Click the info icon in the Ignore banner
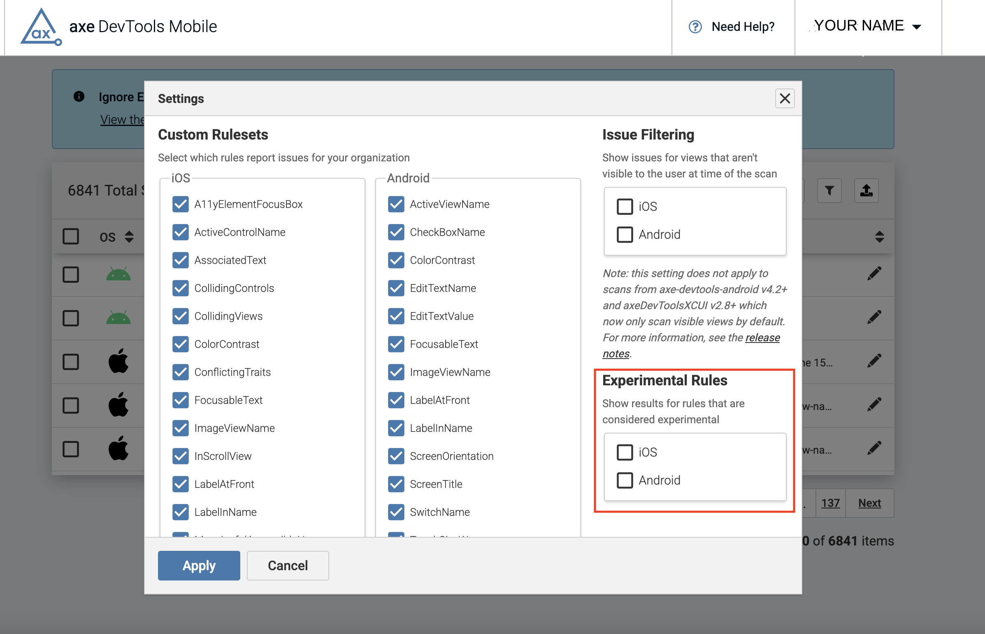985x634 pixels. point(79,97)
